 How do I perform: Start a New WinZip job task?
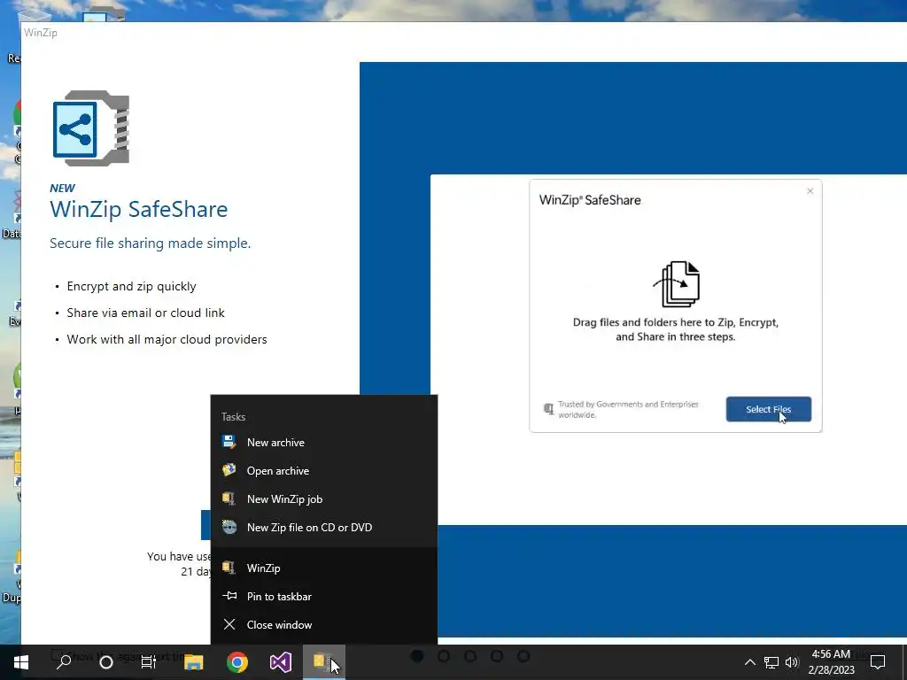(x=324, y=499)
